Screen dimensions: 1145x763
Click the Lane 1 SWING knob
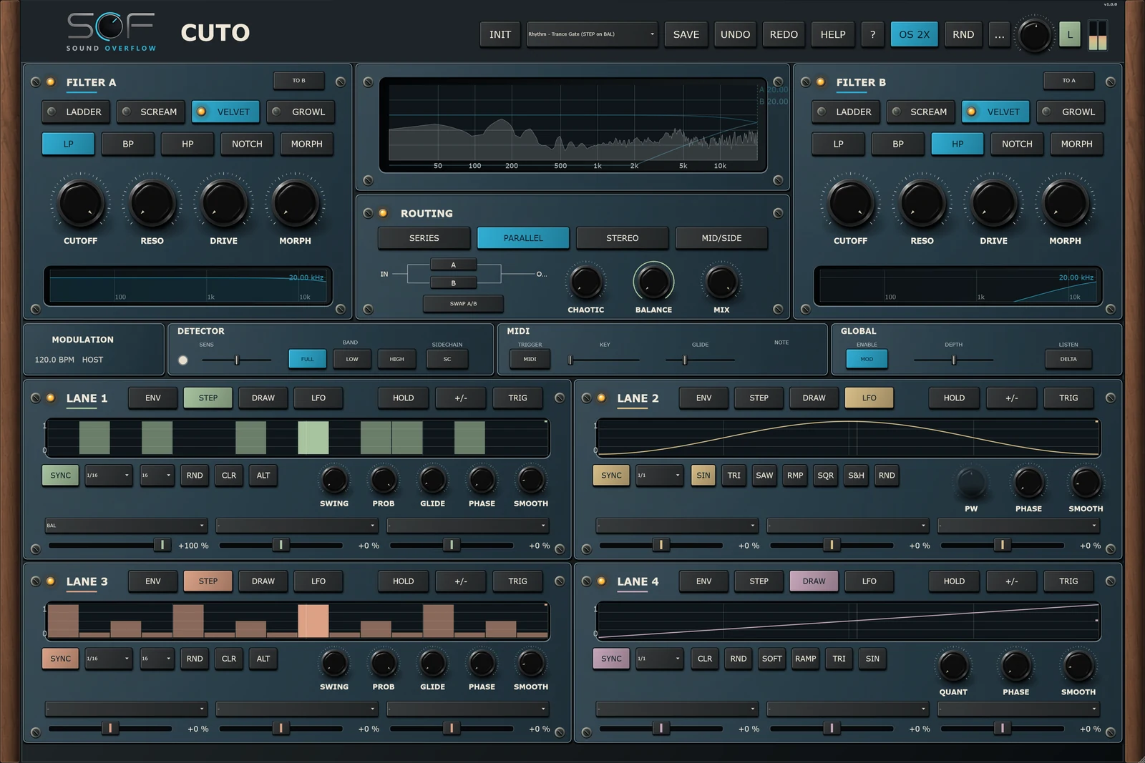334,480
